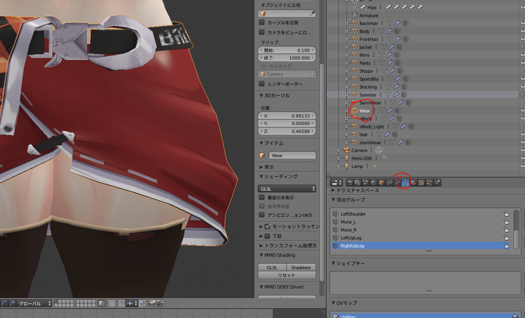Toggle proportional editing icon in viewport header
Screen dimensions: 525x318
[112, 303]
